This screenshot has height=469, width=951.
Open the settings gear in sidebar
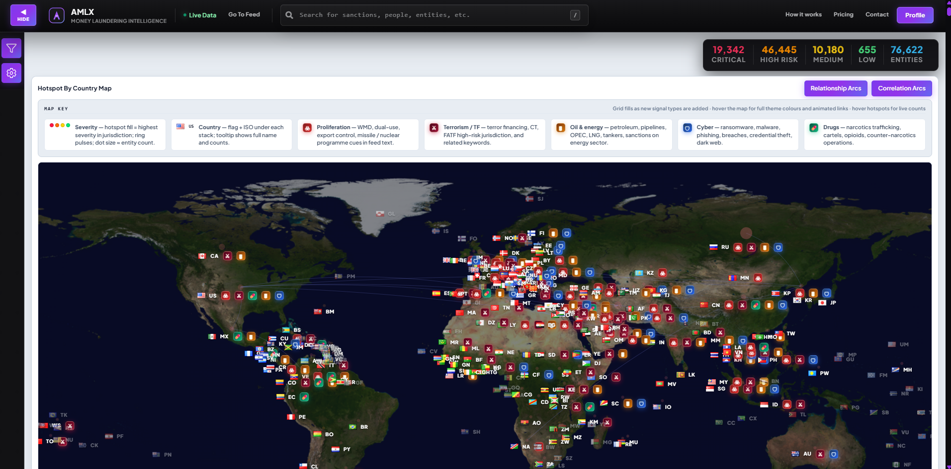pyautogui.click(x=11, y=73)
